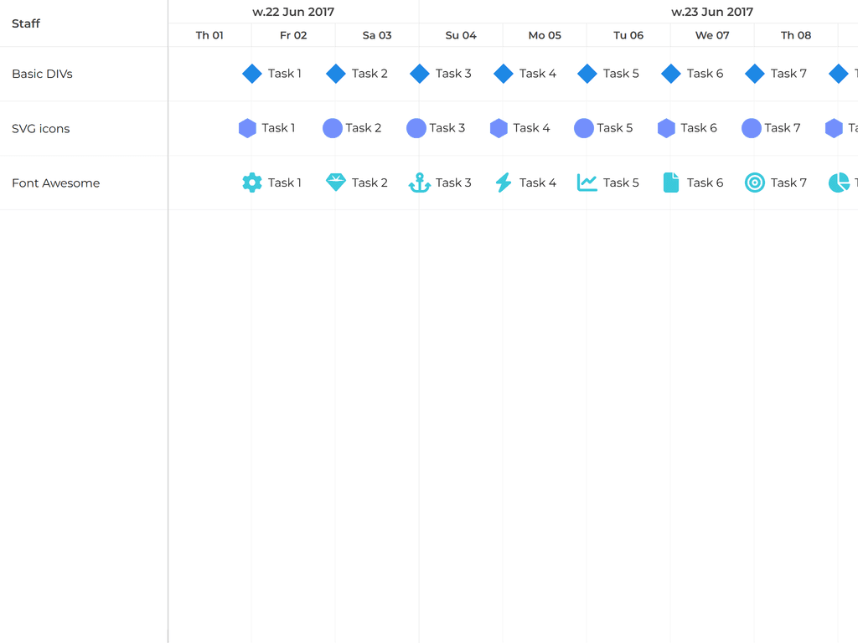Select the diamond milestone for Task 4
This screenshot has width=858, height=643.
click(504, 74)
